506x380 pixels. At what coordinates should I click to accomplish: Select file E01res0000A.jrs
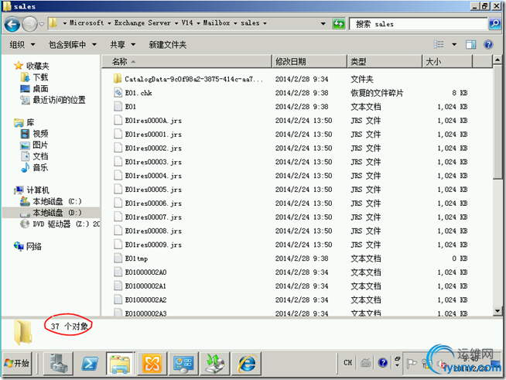(153, 121)
